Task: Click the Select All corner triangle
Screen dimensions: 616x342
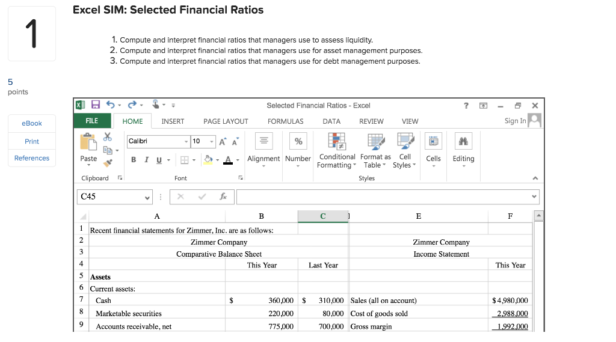Action: [83, 216]
